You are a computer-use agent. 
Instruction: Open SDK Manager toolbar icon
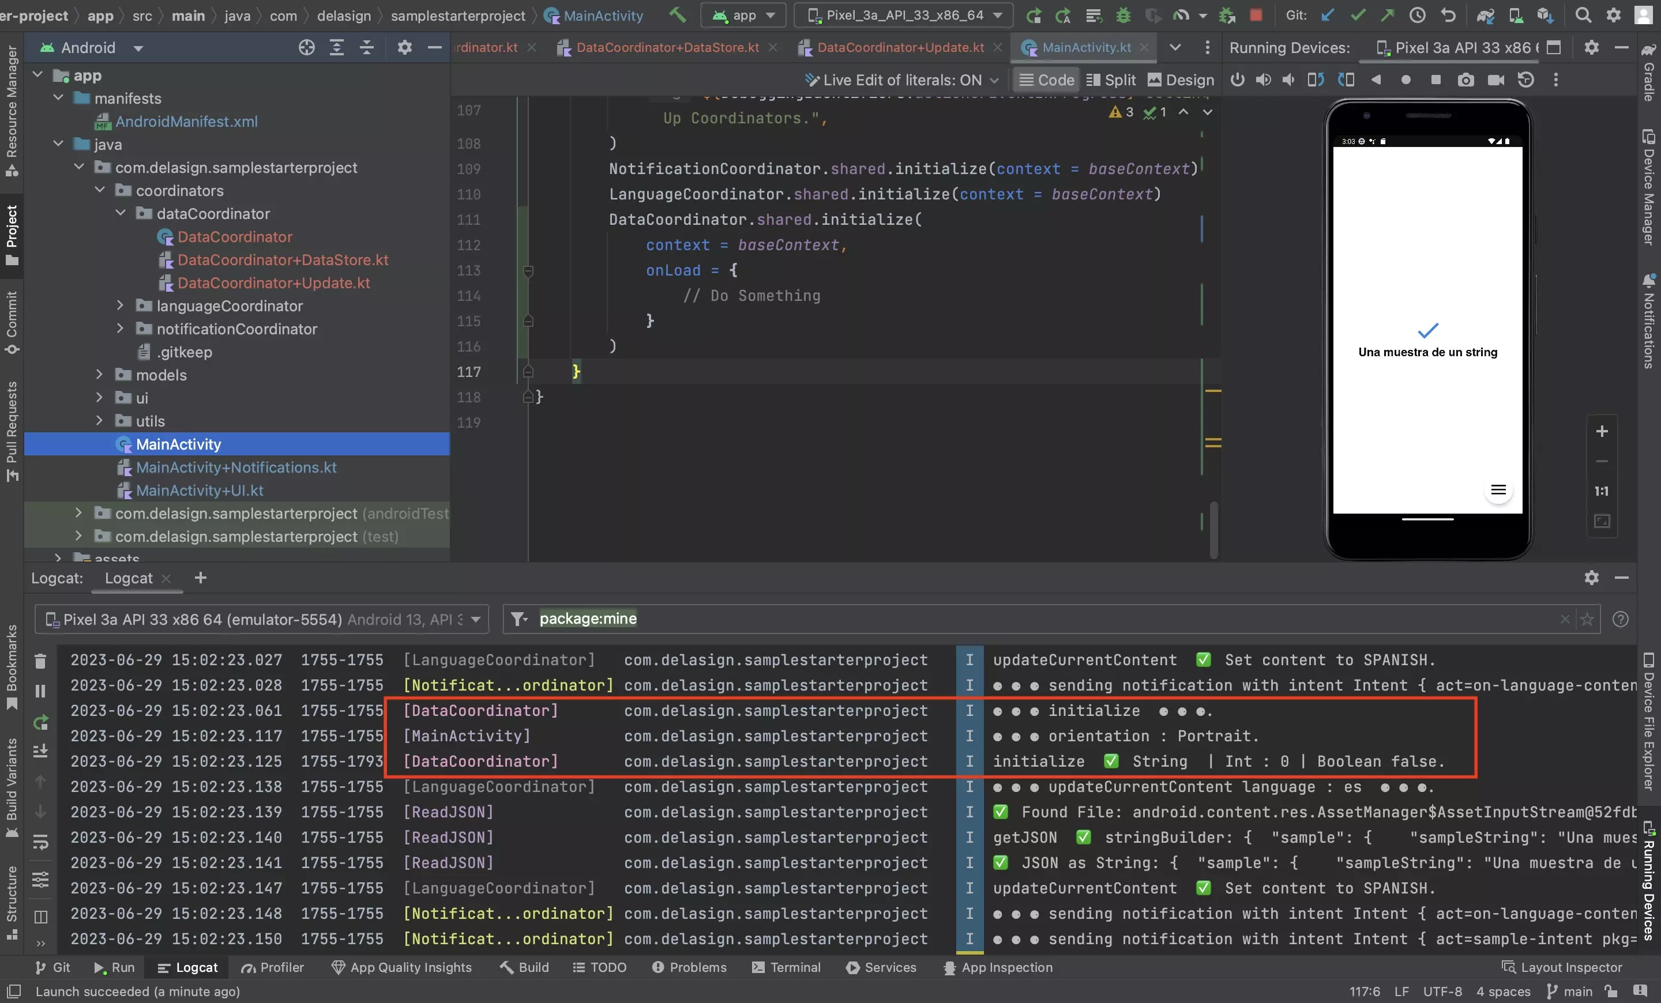click(x=1545, y=15)
